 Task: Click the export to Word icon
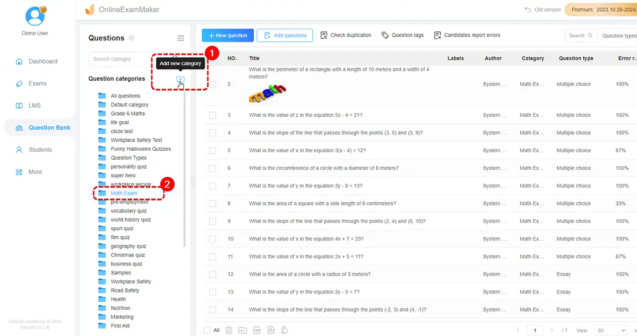(x=257, y=330)
